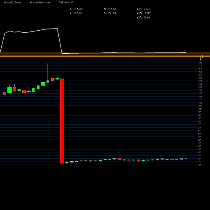210x210 pixels.
Task: Click the "OL: 0.94" readout
Action: point(144,17)
